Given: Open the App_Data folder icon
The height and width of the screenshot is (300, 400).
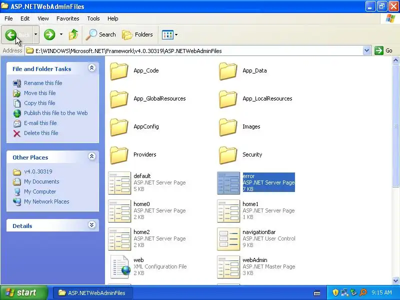Looking at the screenshot, I should (x=228, y=71).
